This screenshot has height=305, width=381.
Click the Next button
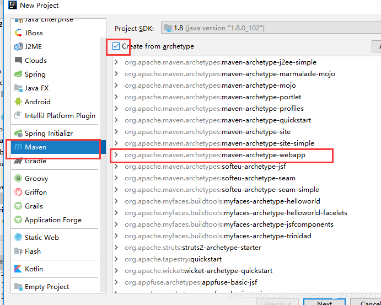point(324,302)
